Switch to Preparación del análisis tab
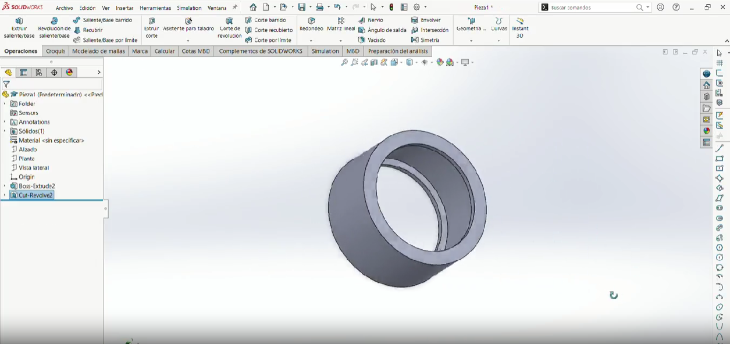The width and height of the screenshot is (730, 344). [398, 51]
